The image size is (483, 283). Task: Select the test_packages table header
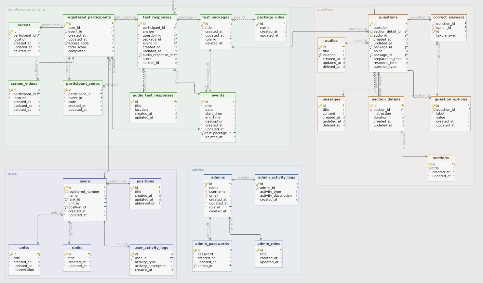(x=216, y=17)
